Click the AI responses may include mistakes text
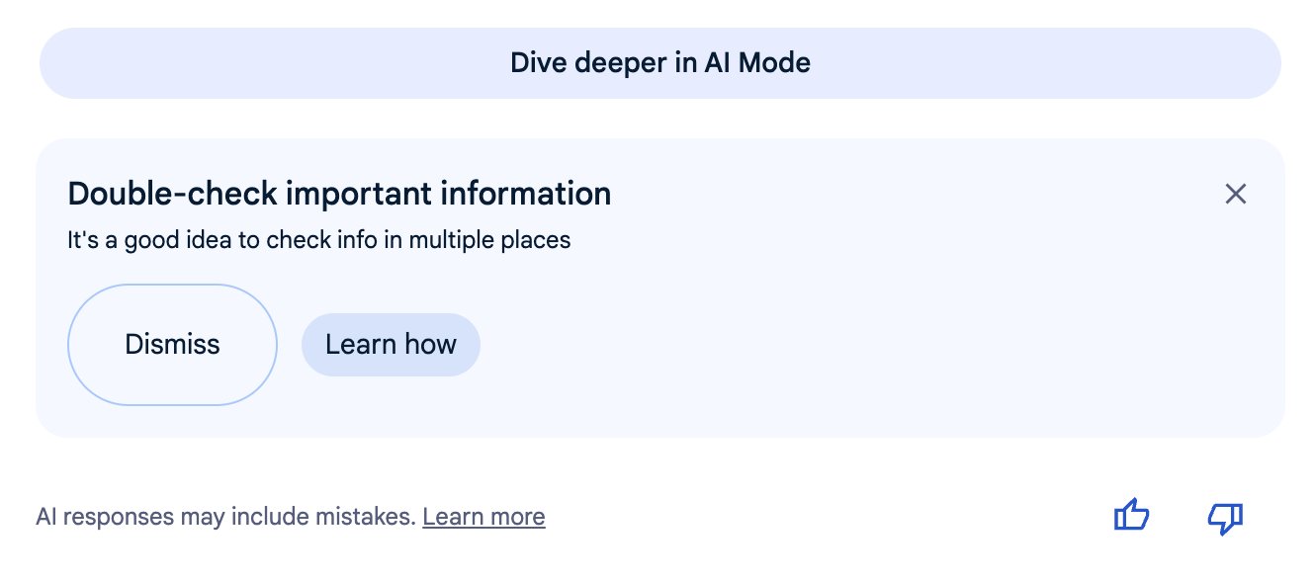The image size is (1315, 581). tap(225, 517)
